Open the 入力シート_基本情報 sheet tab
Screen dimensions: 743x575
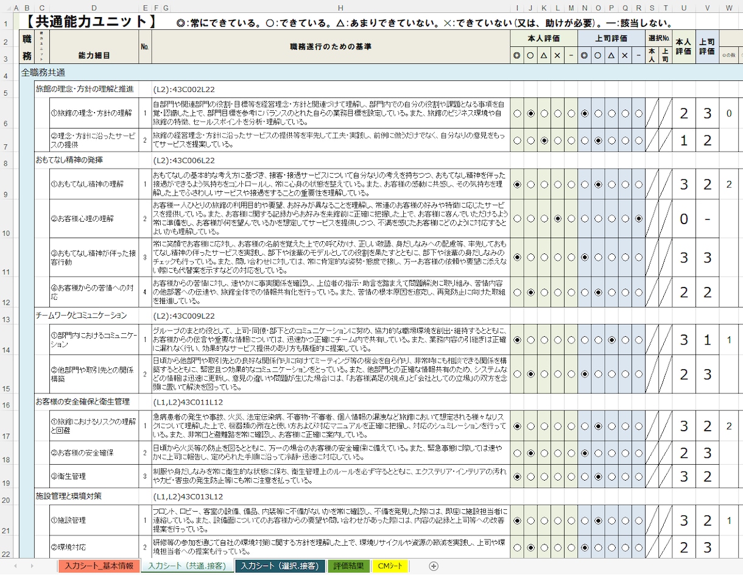[x=99, y=566]
